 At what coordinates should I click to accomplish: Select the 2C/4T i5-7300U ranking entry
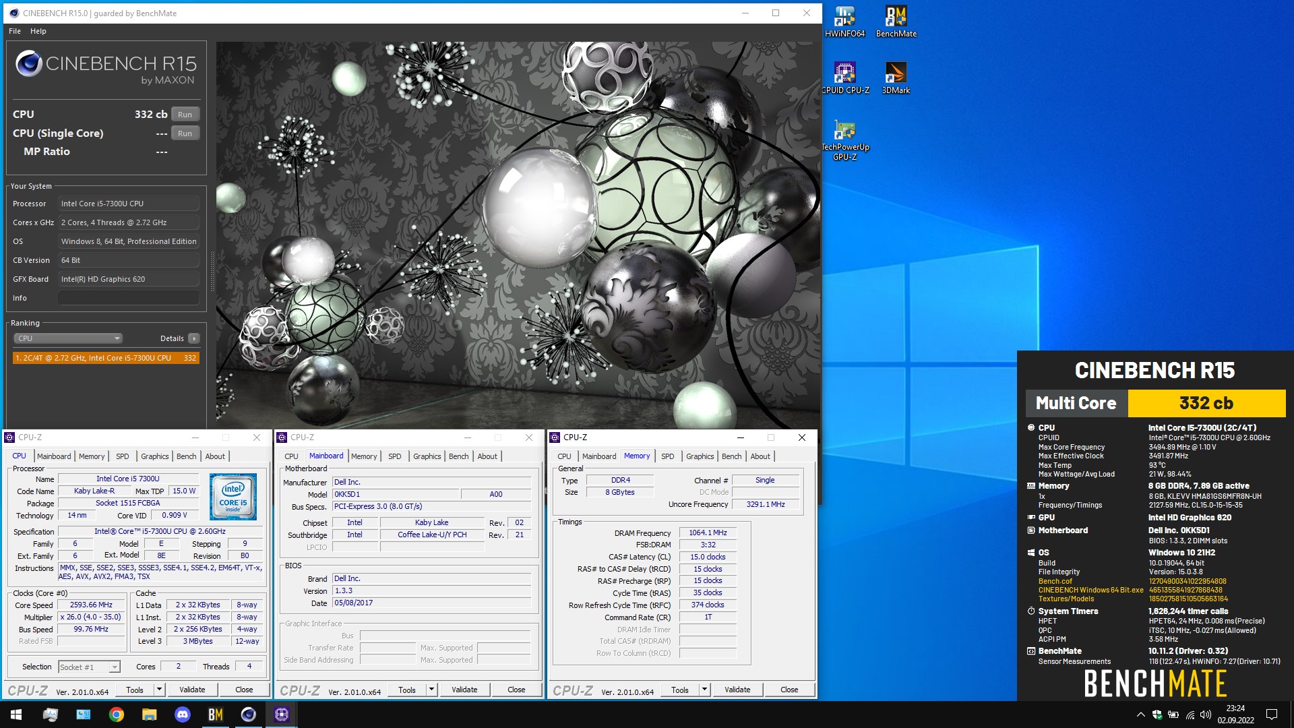(106, 358)
